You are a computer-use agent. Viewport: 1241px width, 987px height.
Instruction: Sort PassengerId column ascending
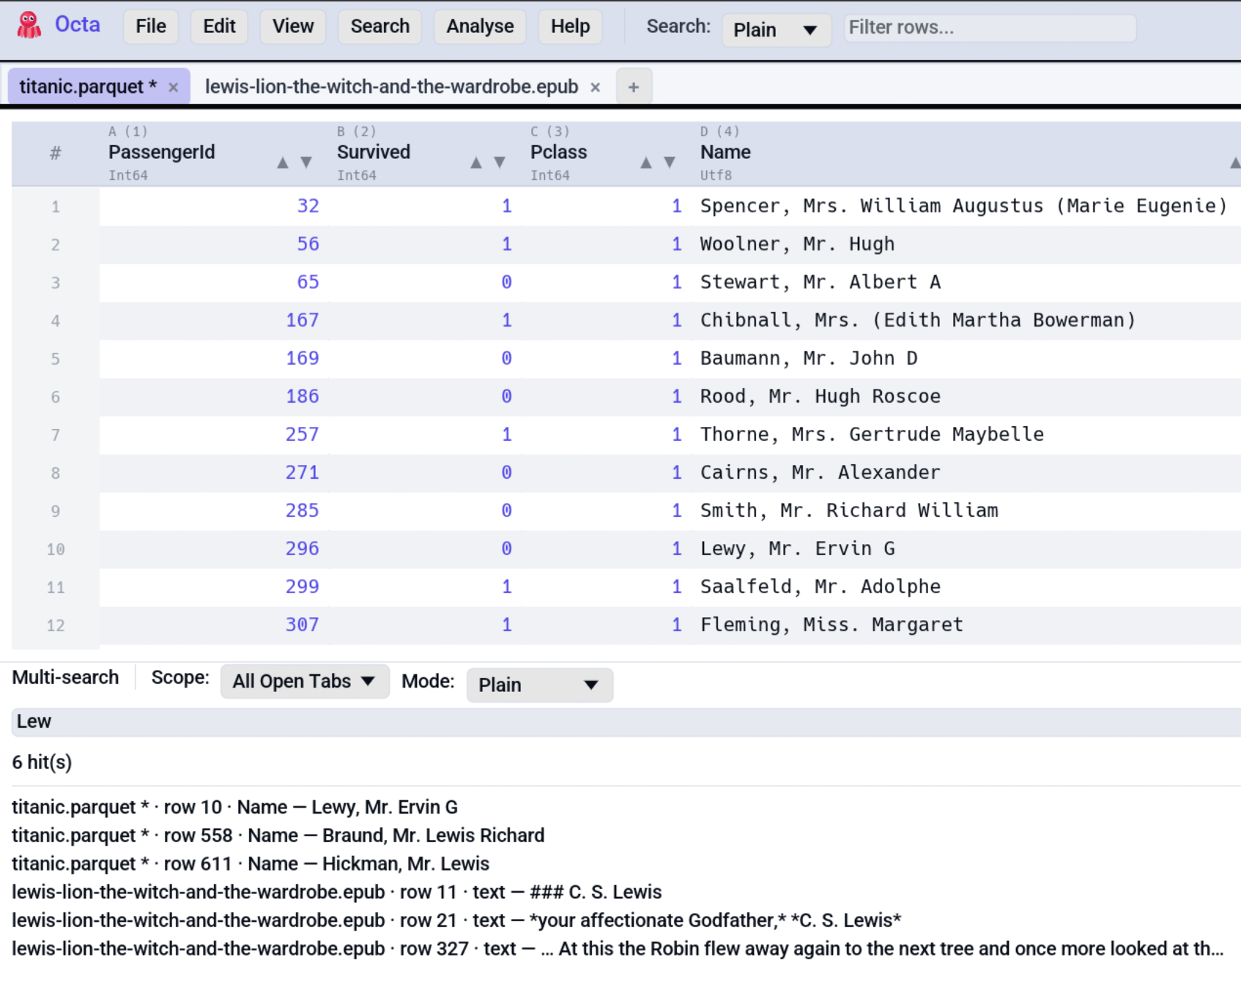coord(283,163)
